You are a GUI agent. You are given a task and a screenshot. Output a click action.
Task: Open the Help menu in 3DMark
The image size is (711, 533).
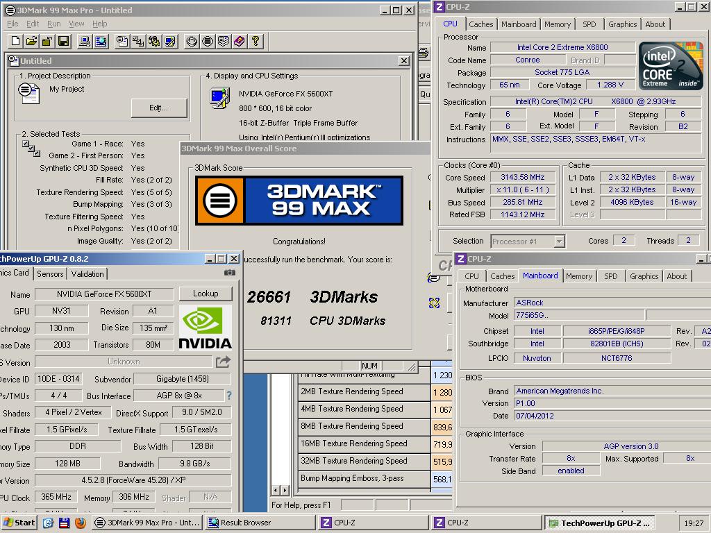[100, 24]
